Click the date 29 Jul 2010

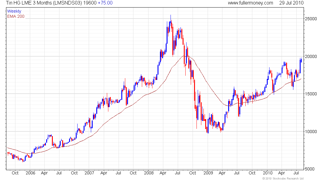coord(291,3)
